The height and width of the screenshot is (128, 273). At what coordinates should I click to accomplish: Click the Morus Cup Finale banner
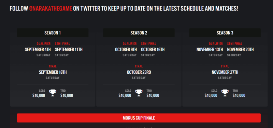point(139,118)
